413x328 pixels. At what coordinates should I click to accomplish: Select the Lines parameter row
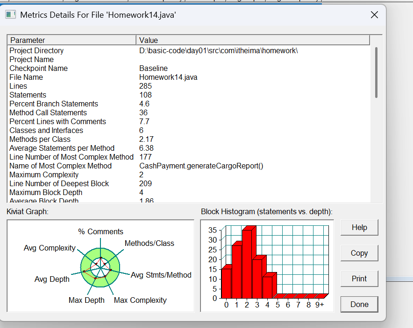click(189, 86)
